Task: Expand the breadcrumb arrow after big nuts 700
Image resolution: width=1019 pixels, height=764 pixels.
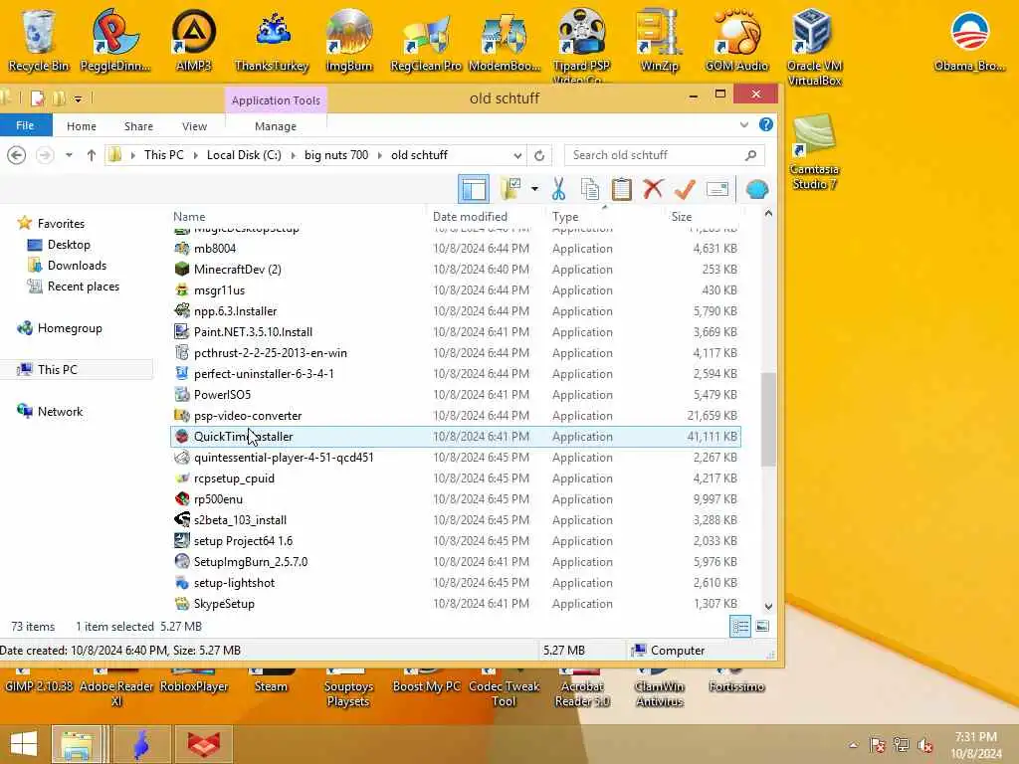Action: pyautogui.click(x=379, y=155)
